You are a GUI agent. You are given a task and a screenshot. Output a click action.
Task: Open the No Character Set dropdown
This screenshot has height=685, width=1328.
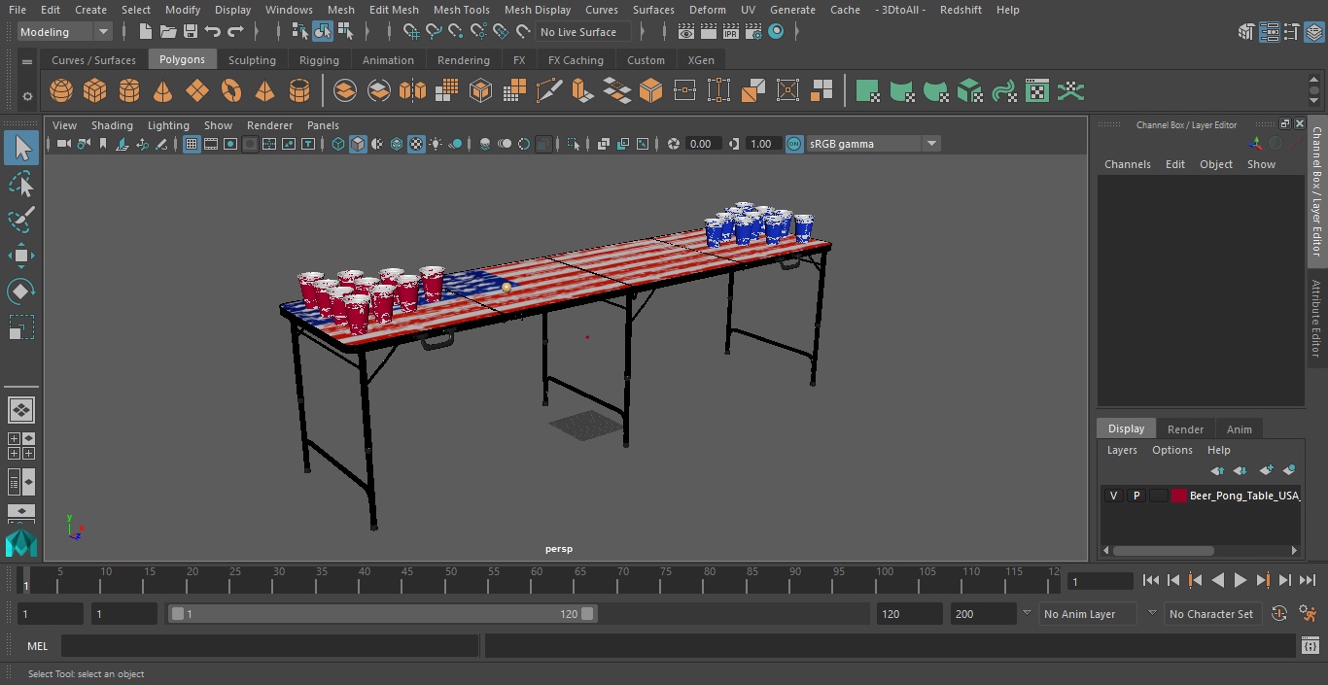[1213, 614]
